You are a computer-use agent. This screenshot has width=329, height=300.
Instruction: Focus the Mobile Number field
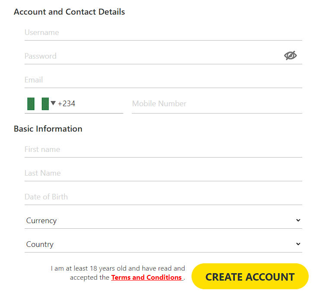pyautogui.click(x=217, y=104)
